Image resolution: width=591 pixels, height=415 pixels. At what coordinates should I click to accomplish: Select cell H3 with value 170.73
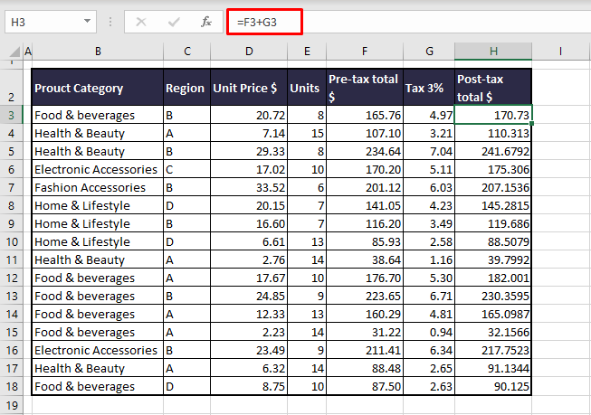point(493,115)
